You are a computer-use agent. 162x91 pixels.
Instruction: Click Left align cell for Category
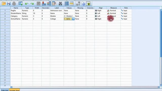click(x=101, y=16)
